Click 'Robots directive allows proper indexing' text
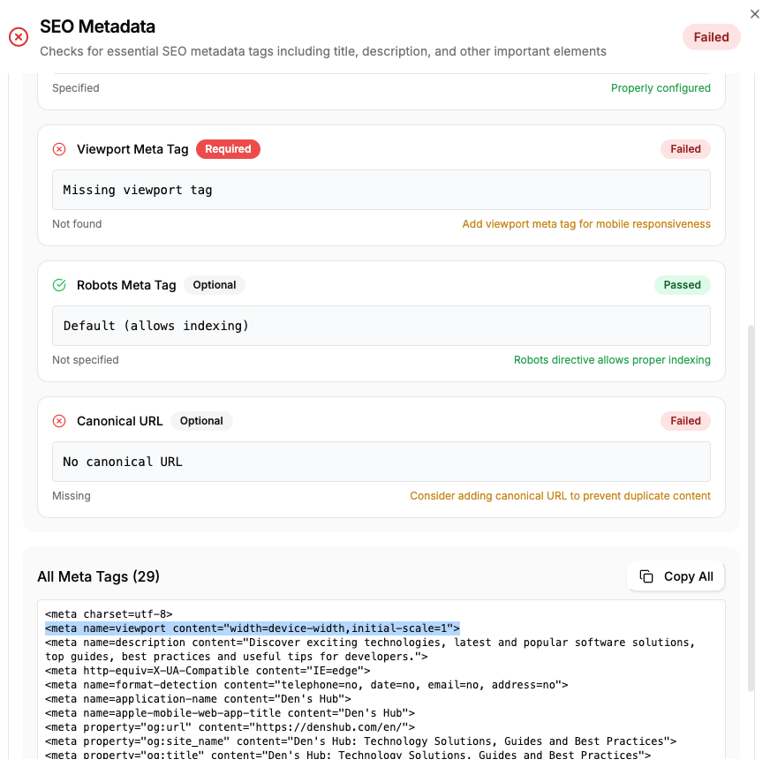Screen dimensions: 770x767 point(612,360)
